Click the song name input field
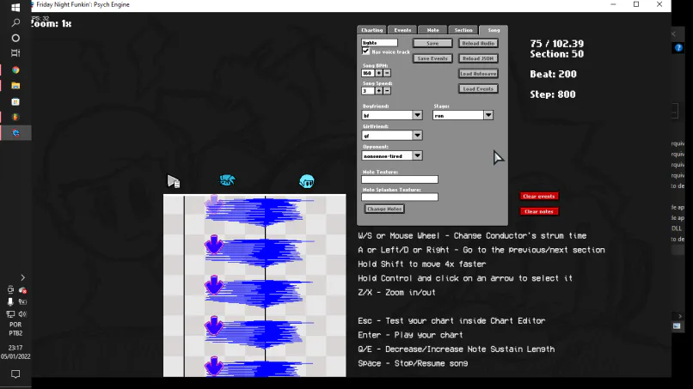The width and height of the screenshot is (693, 389). click(x=380, y=43)
